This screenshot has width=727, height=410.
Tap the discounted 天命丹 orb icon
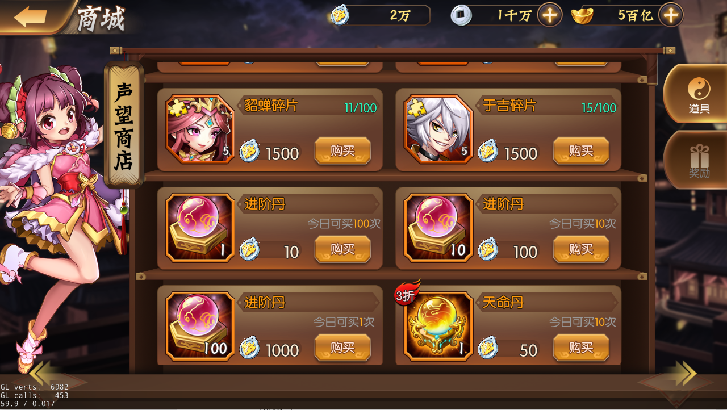click(x=438, y=326)
